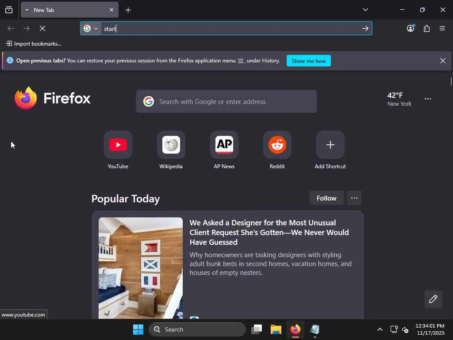This screenshot has width=453, height=340.
Task: Click the network display tray icon
Action: click(394, 329)
